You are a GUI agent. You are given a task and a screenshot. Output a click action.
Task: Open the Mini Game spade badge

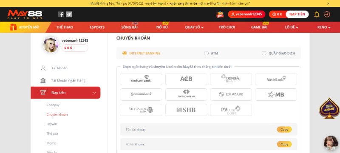[329, 108]
